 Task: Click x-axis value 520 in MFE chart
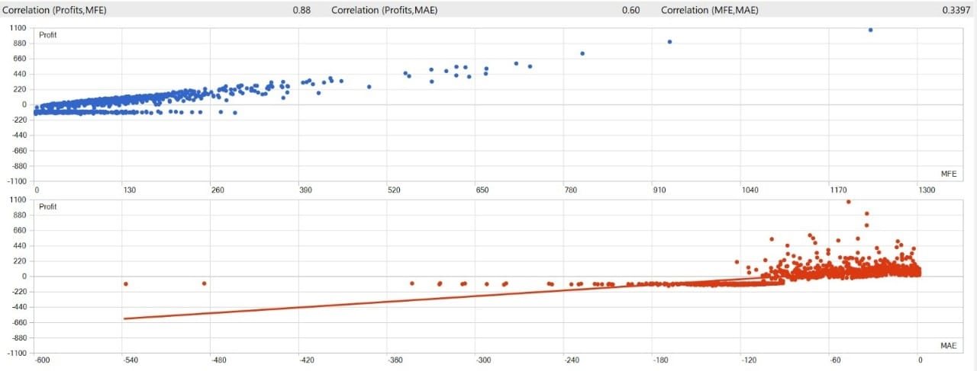[x=395, y=189]
